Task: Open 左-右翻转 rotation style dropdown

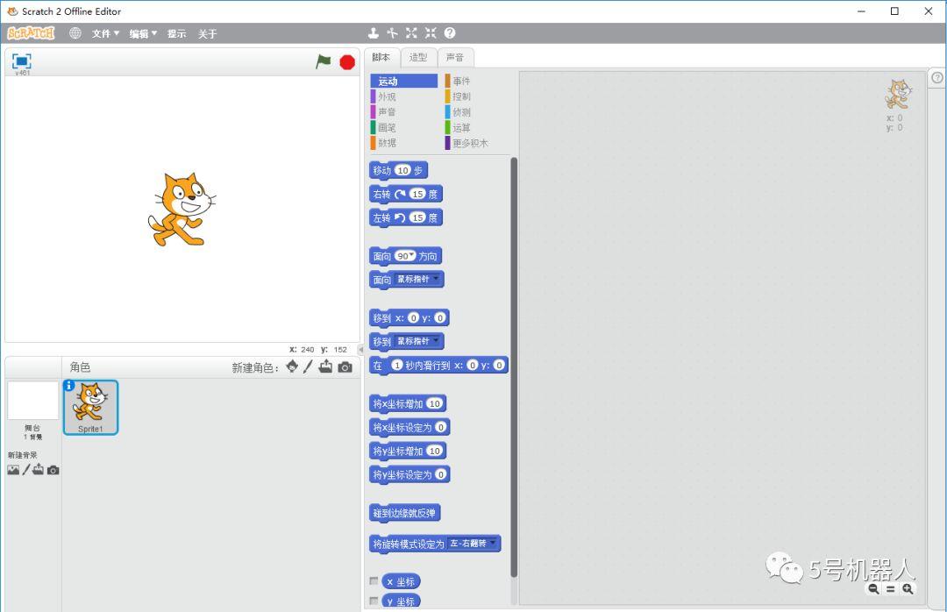Action: 473,543
